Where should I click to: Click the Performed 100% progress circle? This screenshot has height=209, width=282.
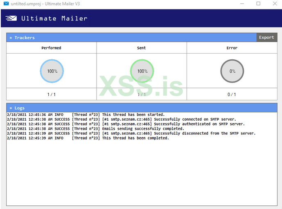(52, 71)
